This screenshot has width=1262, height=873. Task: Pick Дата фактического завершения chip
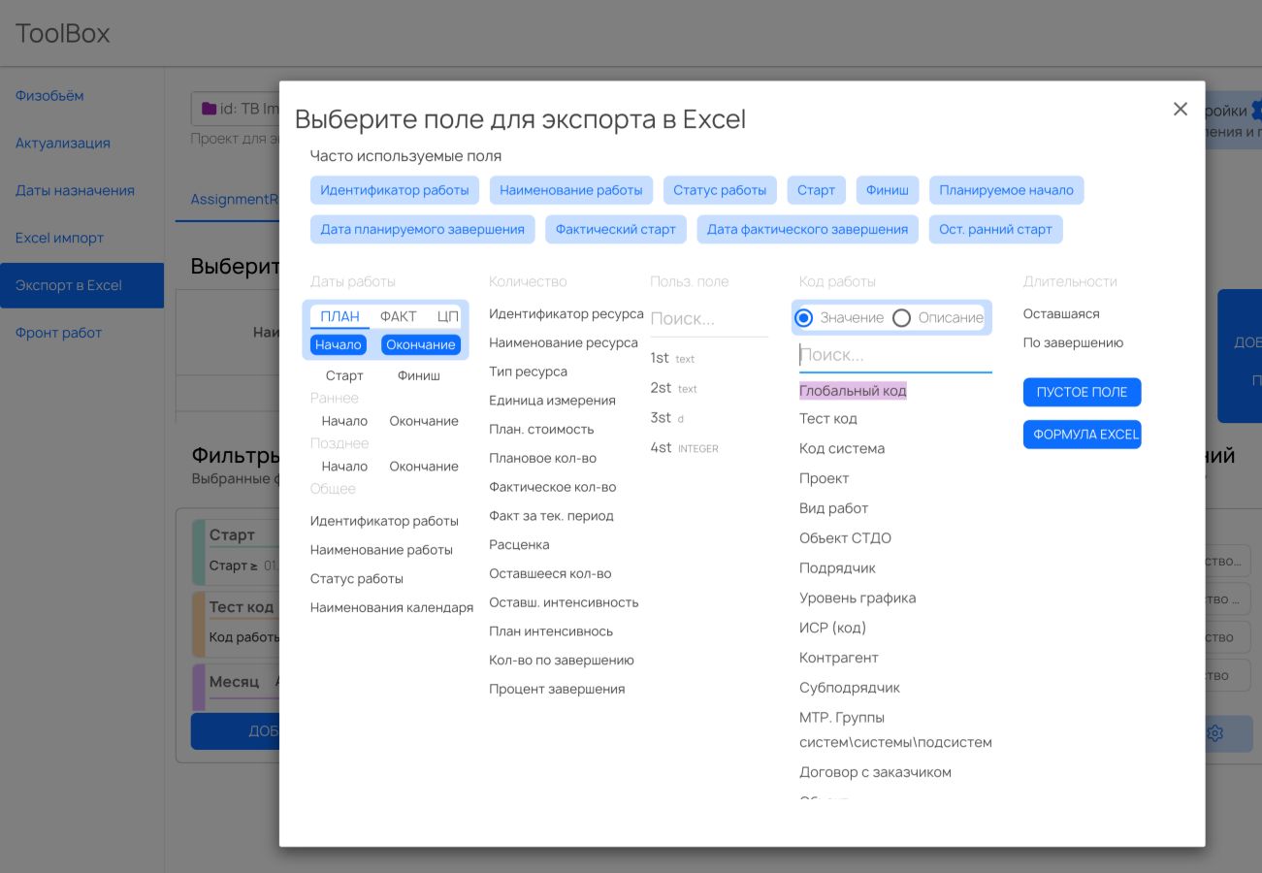tap(807, 229)
